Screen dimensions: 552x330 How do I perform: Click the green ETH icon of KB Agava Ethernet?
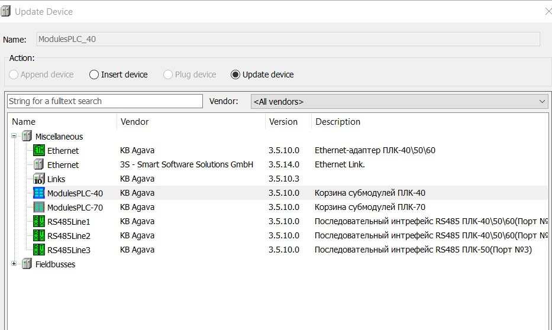click(38, 150)
